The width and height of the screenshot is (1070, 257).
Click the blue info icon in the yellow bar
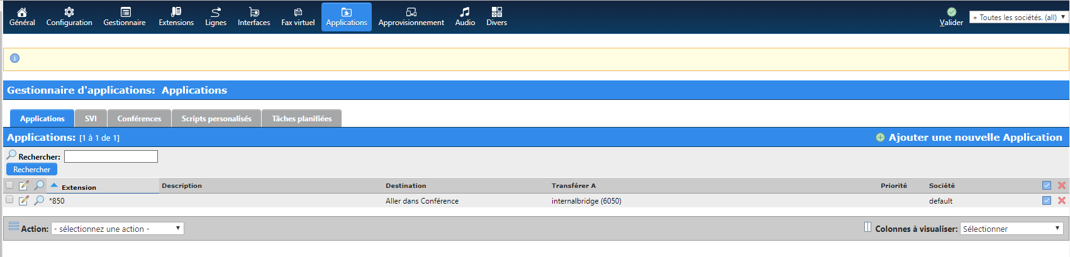click(15, 58)
